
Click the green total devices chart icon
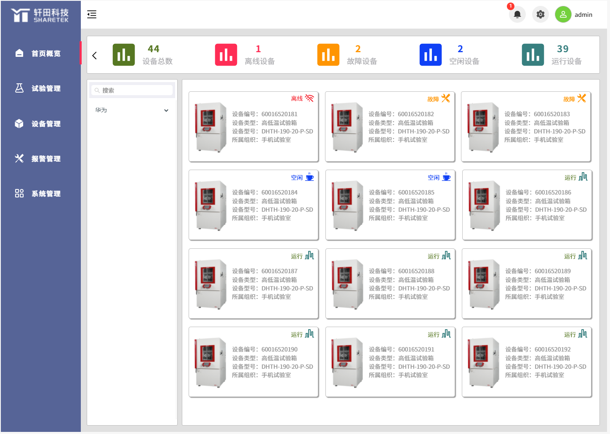click(124, 55)
